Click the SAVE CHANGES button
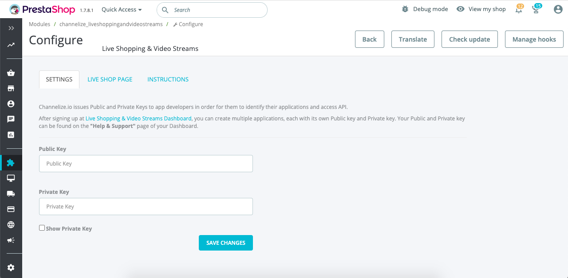 [x=226, y=243]
